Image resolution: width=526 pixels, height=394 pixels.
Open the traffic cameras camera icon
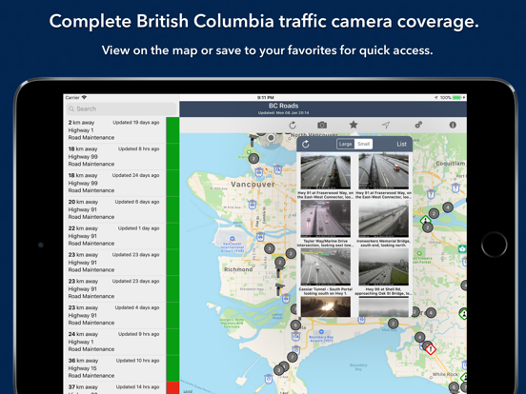point(322,125)
